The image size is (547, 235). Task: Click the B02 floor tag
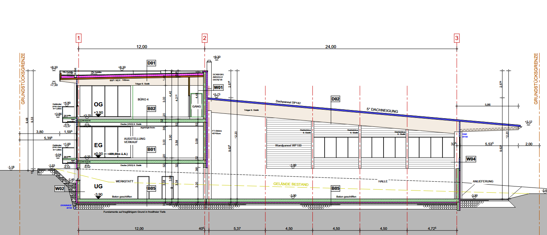click(x=151, y=109)
